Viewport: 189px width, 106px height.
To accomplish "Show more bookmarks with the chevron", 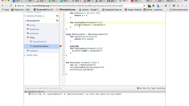I will [x=167, y=10].
